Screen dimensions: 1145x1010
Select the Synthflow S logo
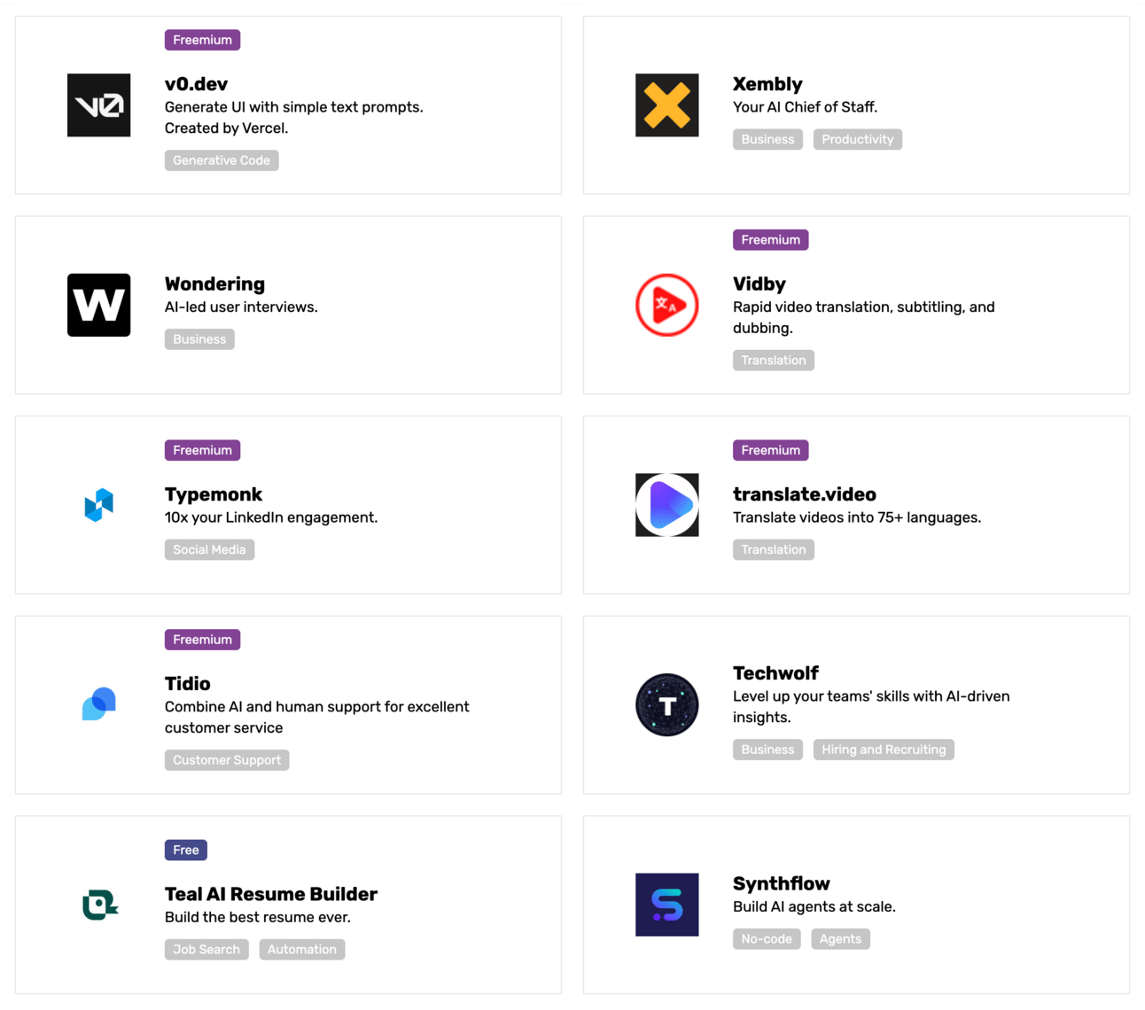(666, 905)
